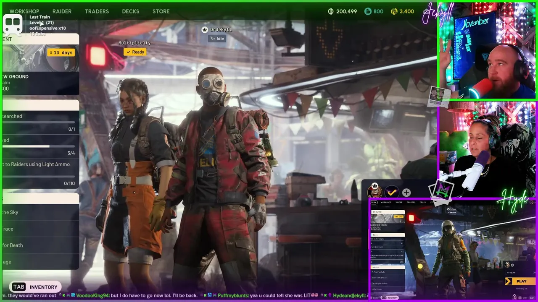Screen dimensions: 538x302
Task: Click 'oofExpensive x10' overlay text
Action: click(x=47, y=28)
